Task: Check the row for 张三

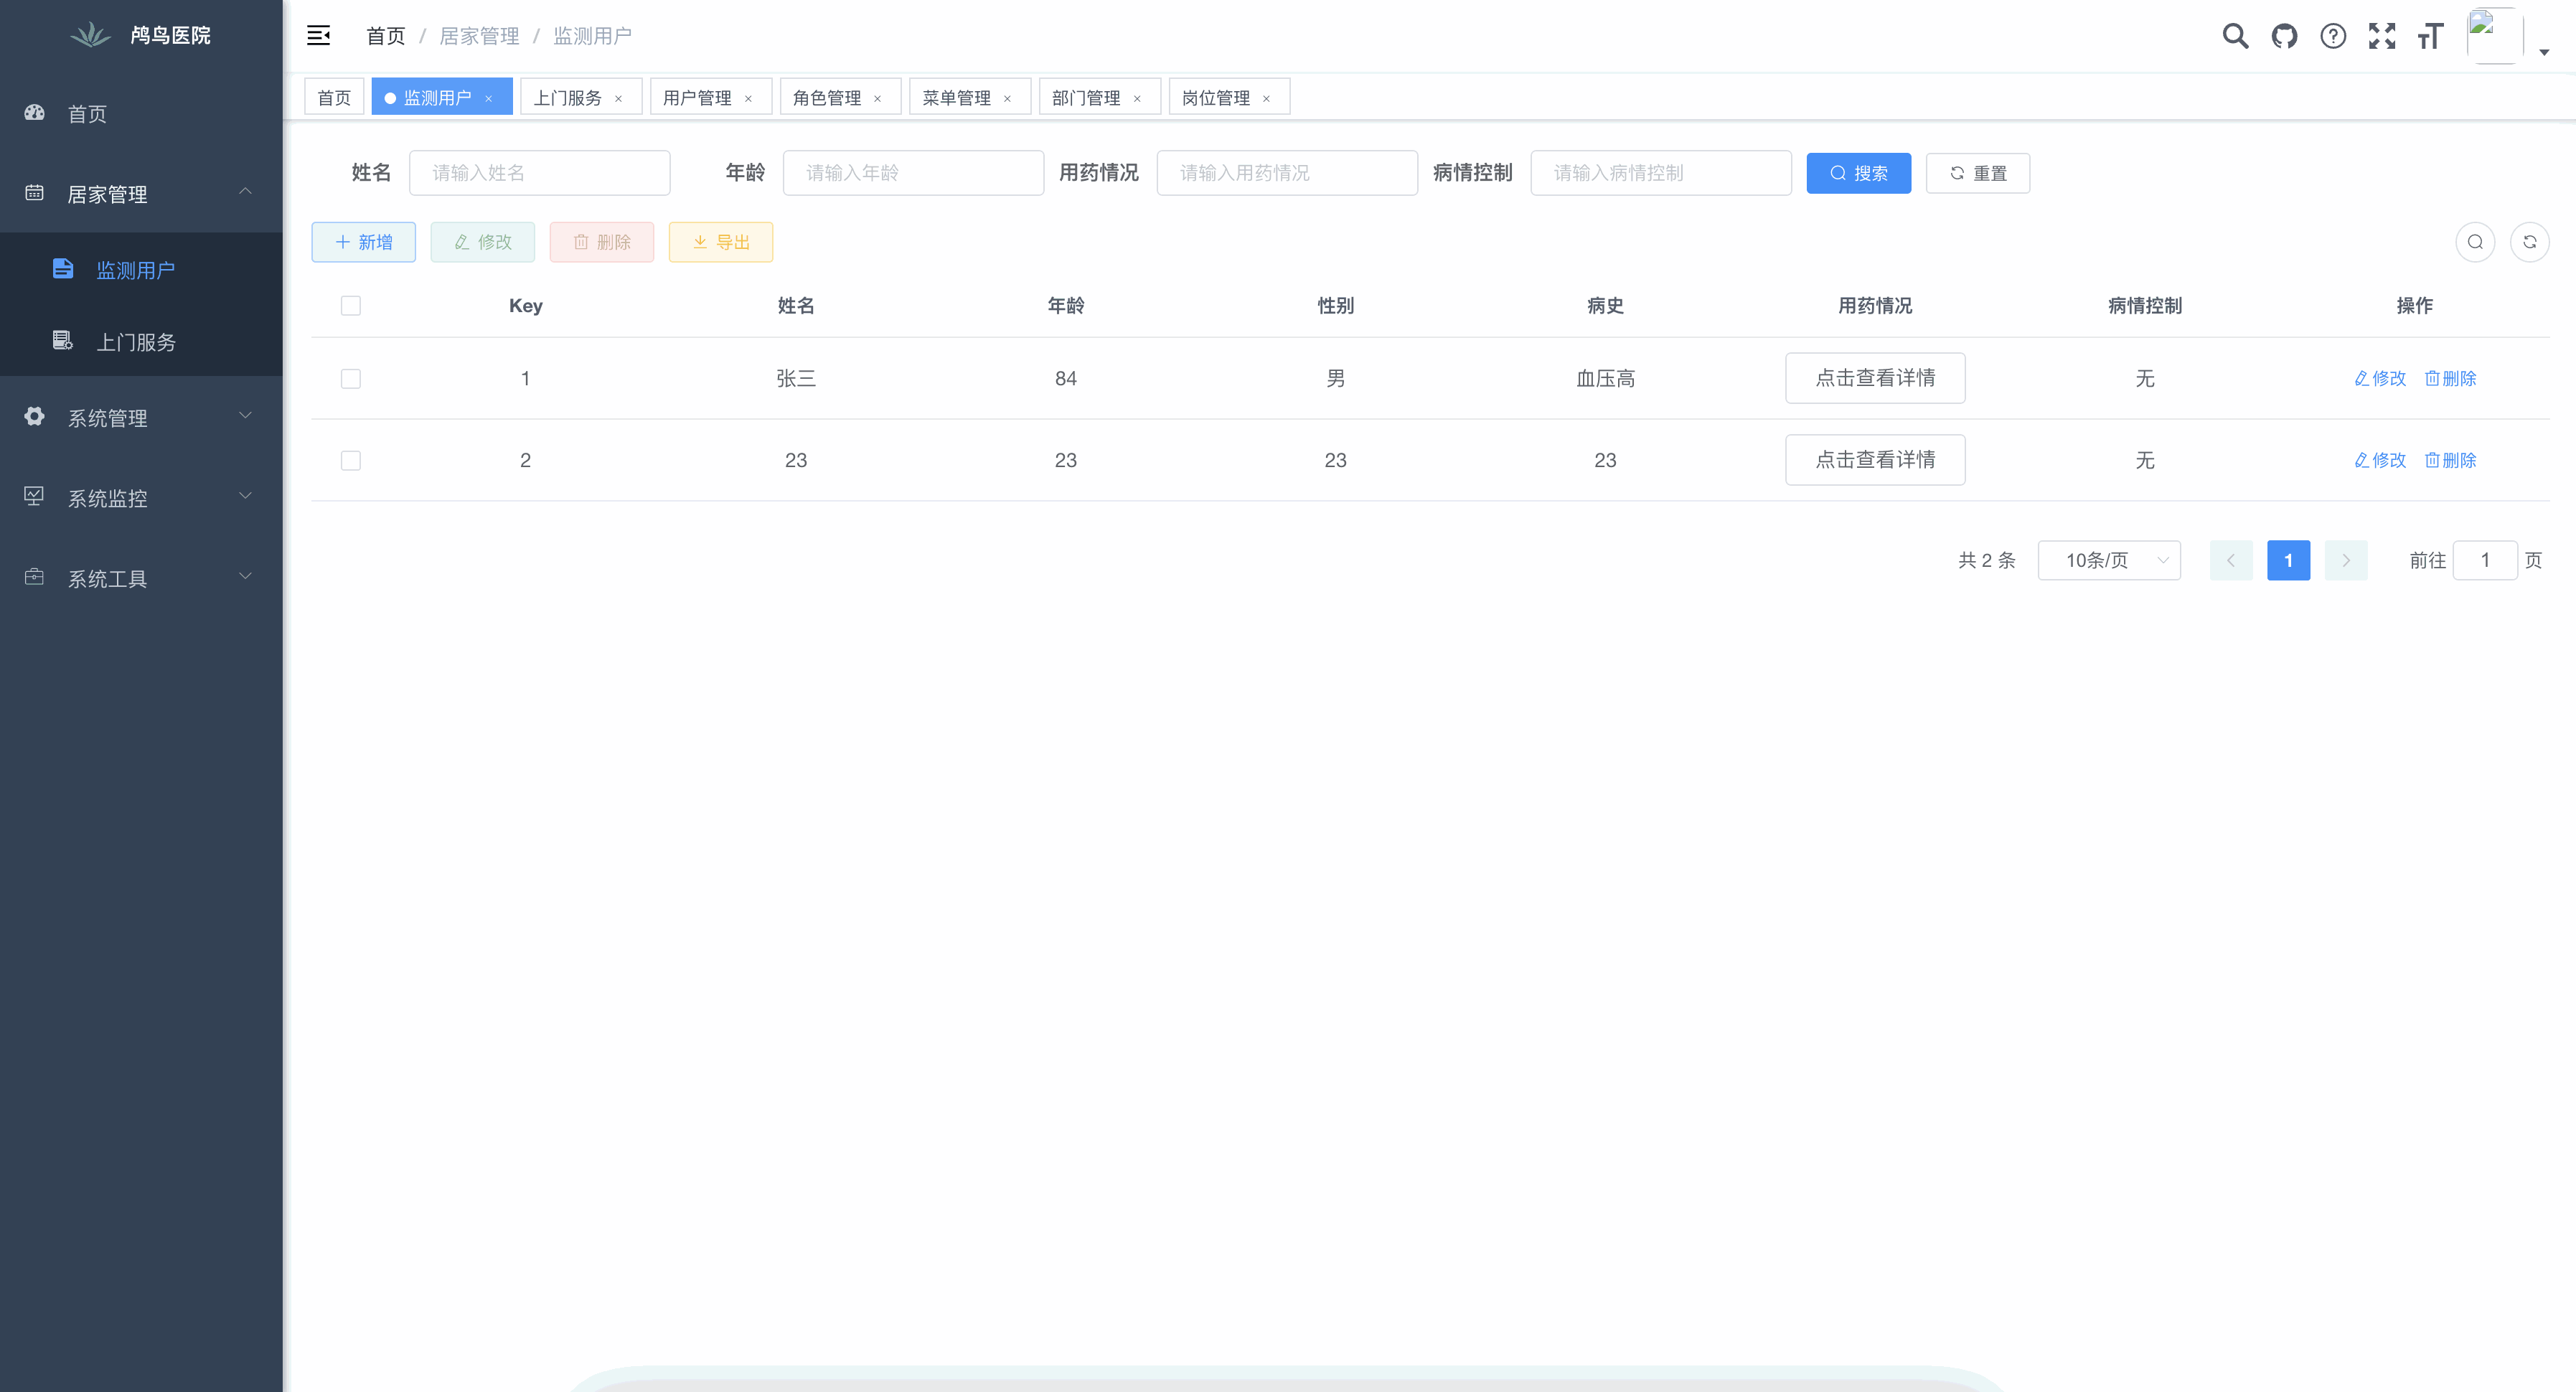Action: (351, 379)
